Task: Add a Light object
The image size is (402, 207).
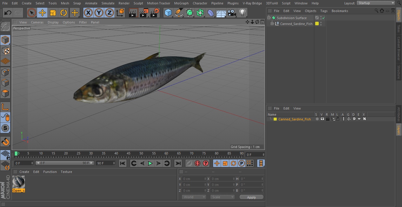Action: point(242,13)
